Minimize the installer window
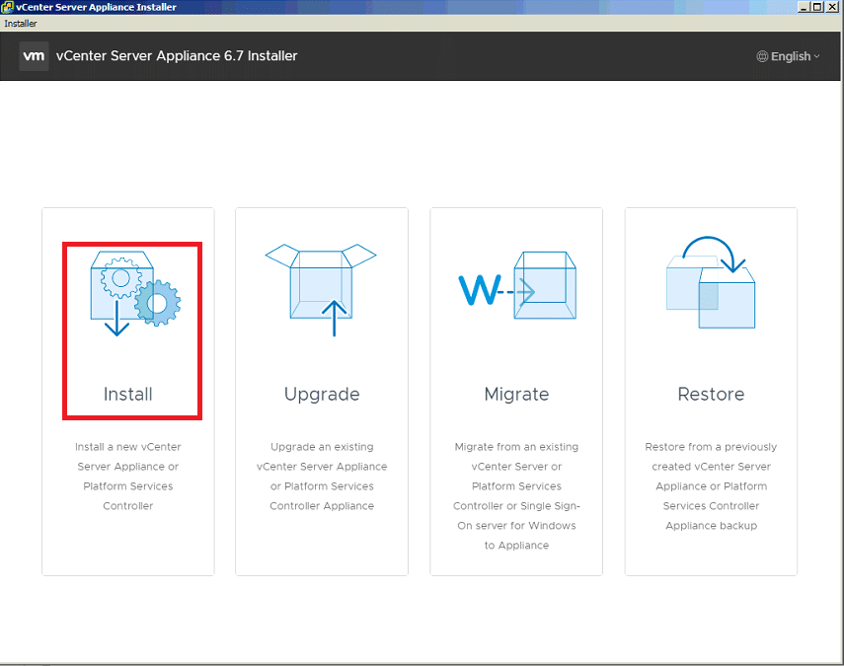 coord(804,7)
